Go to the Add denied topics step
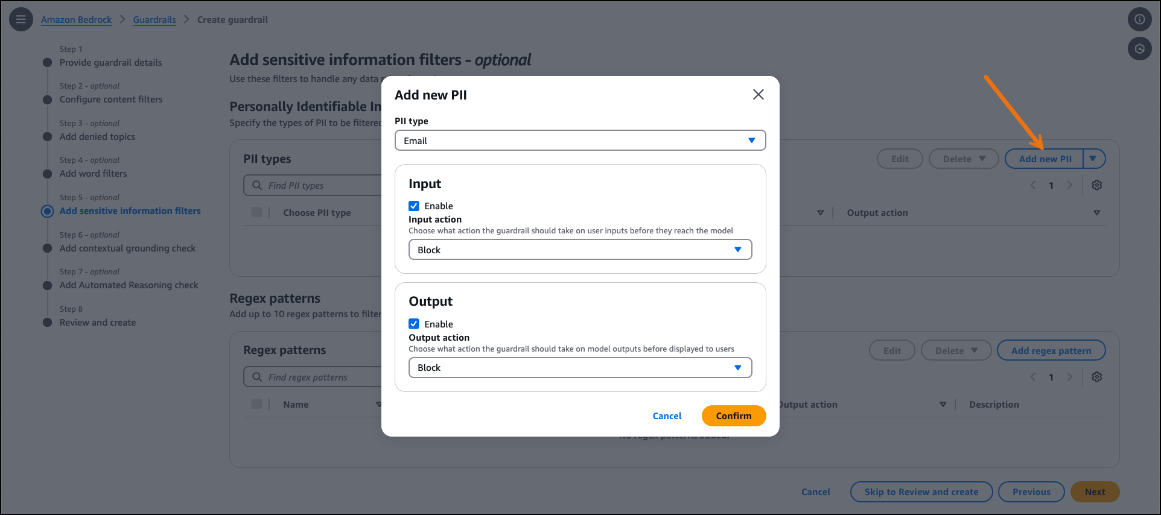Viewport: 1161px width, 515px height. (x=97, y=137)
